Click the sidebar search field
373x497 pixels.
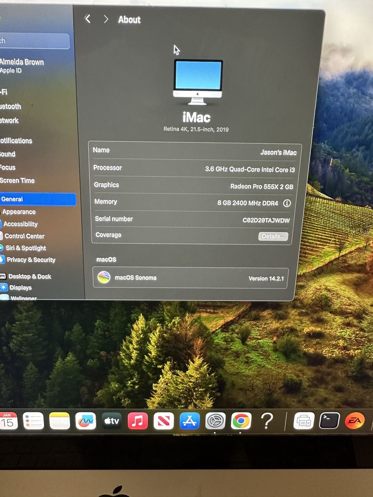coord(35,41)
